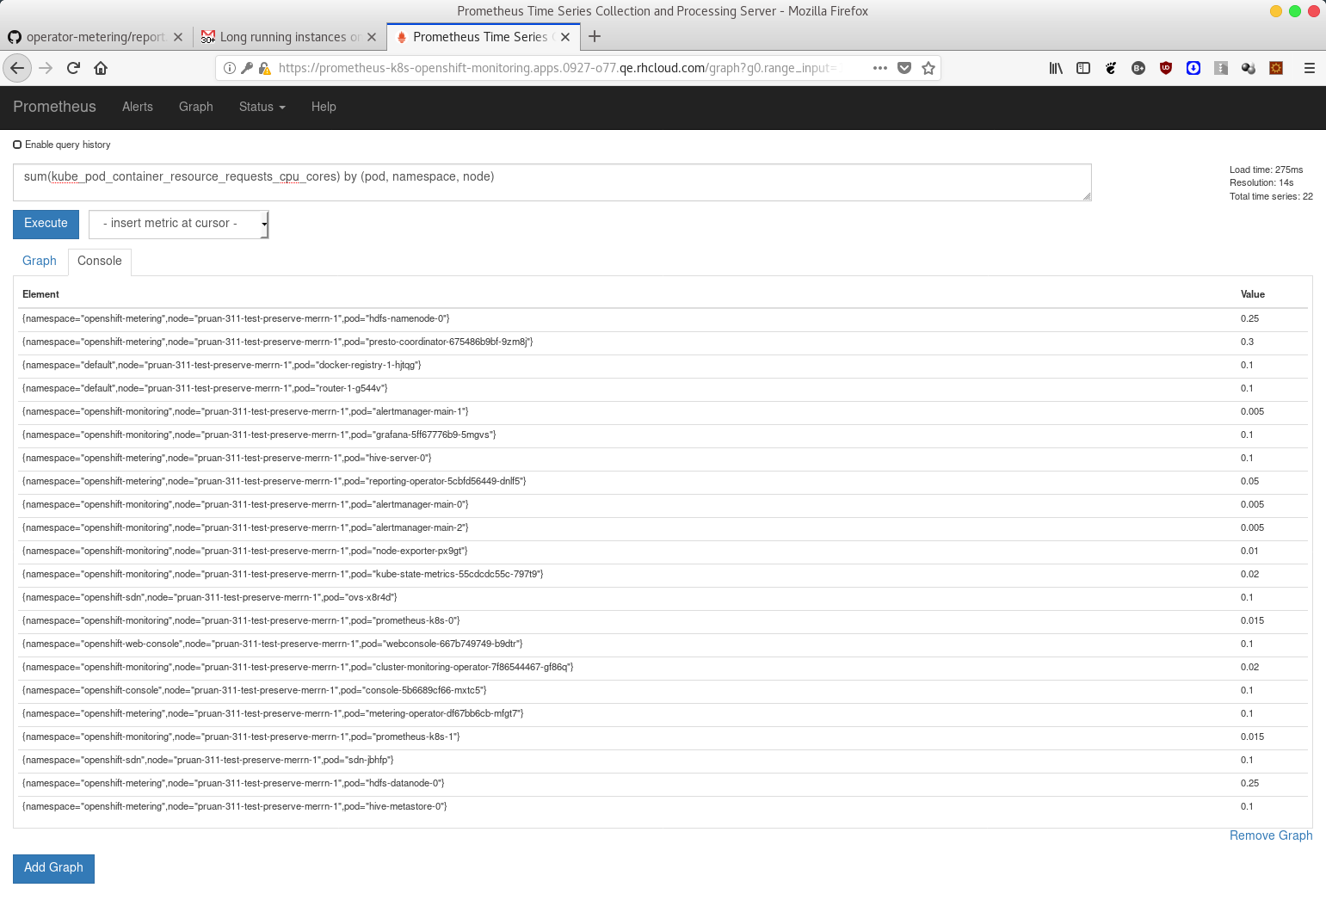The width and height of the screenshot is (1326, 900).
Task: Select the cluster-monitoring-operator-7f86544467-gf86q row
Action: [663, 668]
